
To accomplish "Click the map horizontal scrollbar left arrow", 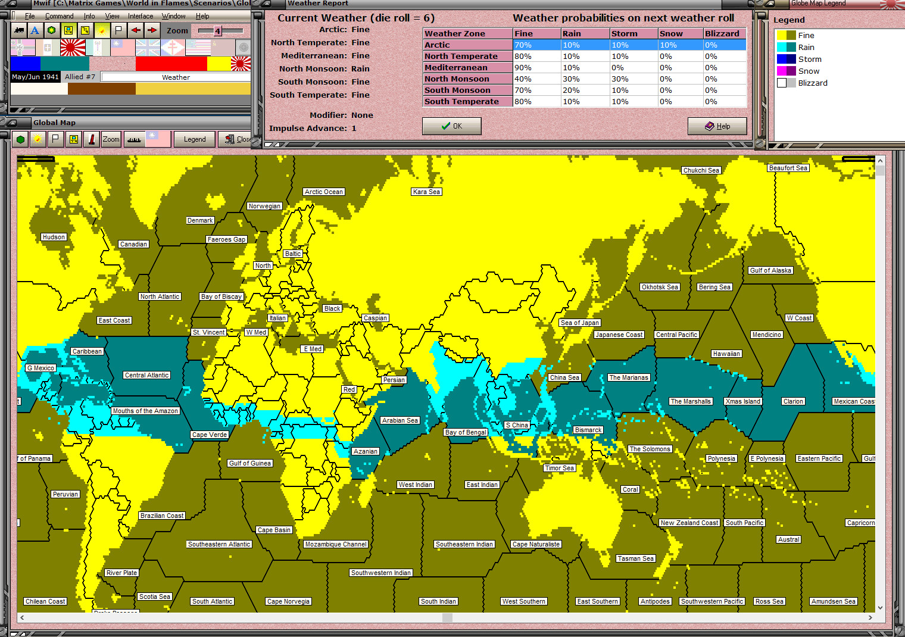I will [22, 618].
